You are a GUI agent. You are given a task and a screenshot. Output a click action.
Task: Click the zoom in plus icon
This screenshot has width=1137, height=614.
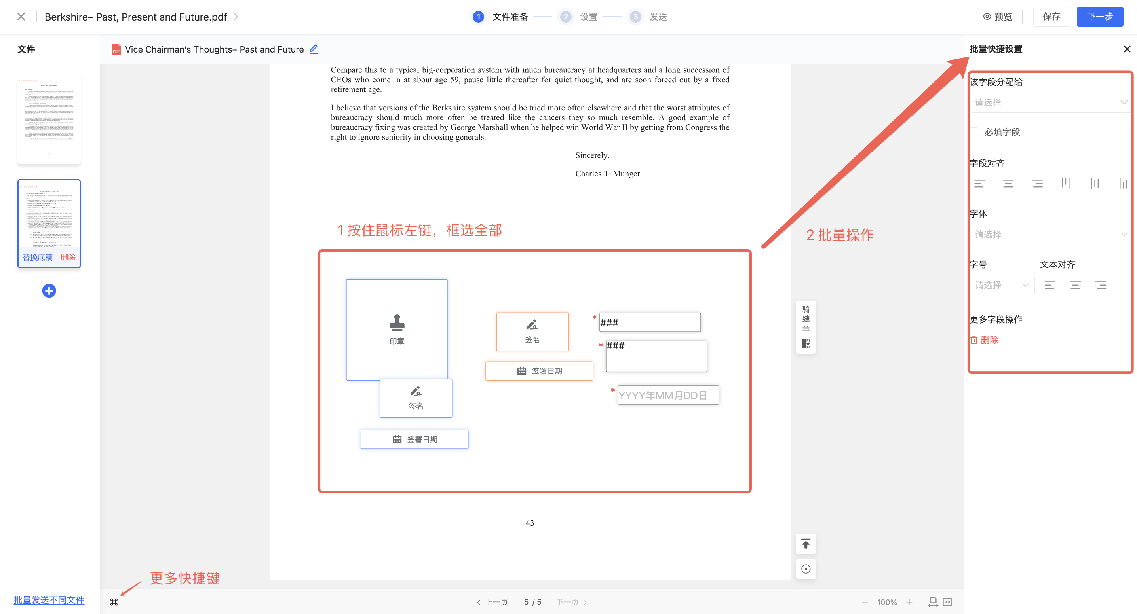pos(909,602)
